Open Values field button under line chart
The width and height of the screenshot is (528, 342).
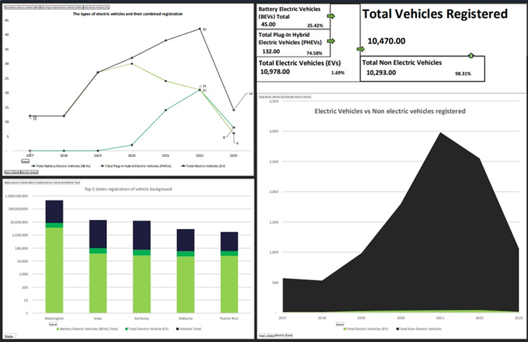coord(25,161)
